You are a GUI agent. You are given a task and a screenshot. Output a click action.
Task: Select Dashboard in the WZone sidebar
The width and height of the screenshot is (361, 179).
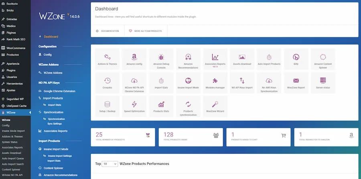(51, 37)
